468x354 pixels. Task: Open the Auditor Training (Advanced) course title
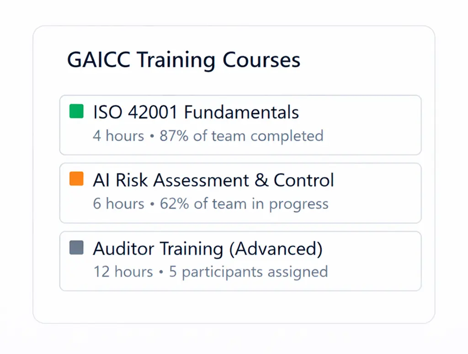click(207, 249)
